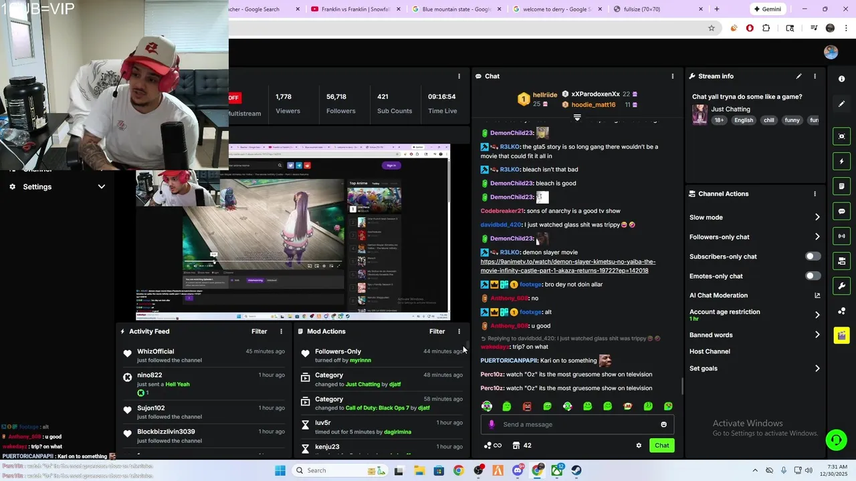Click the AI Chat Moderation label
The height and width of the screenshot is (481, 856).
click(718, 295)
